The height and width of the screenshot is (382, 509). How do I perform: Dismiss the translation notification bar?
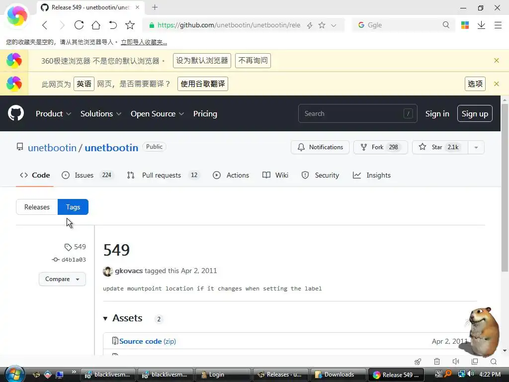tap(497, 84)
